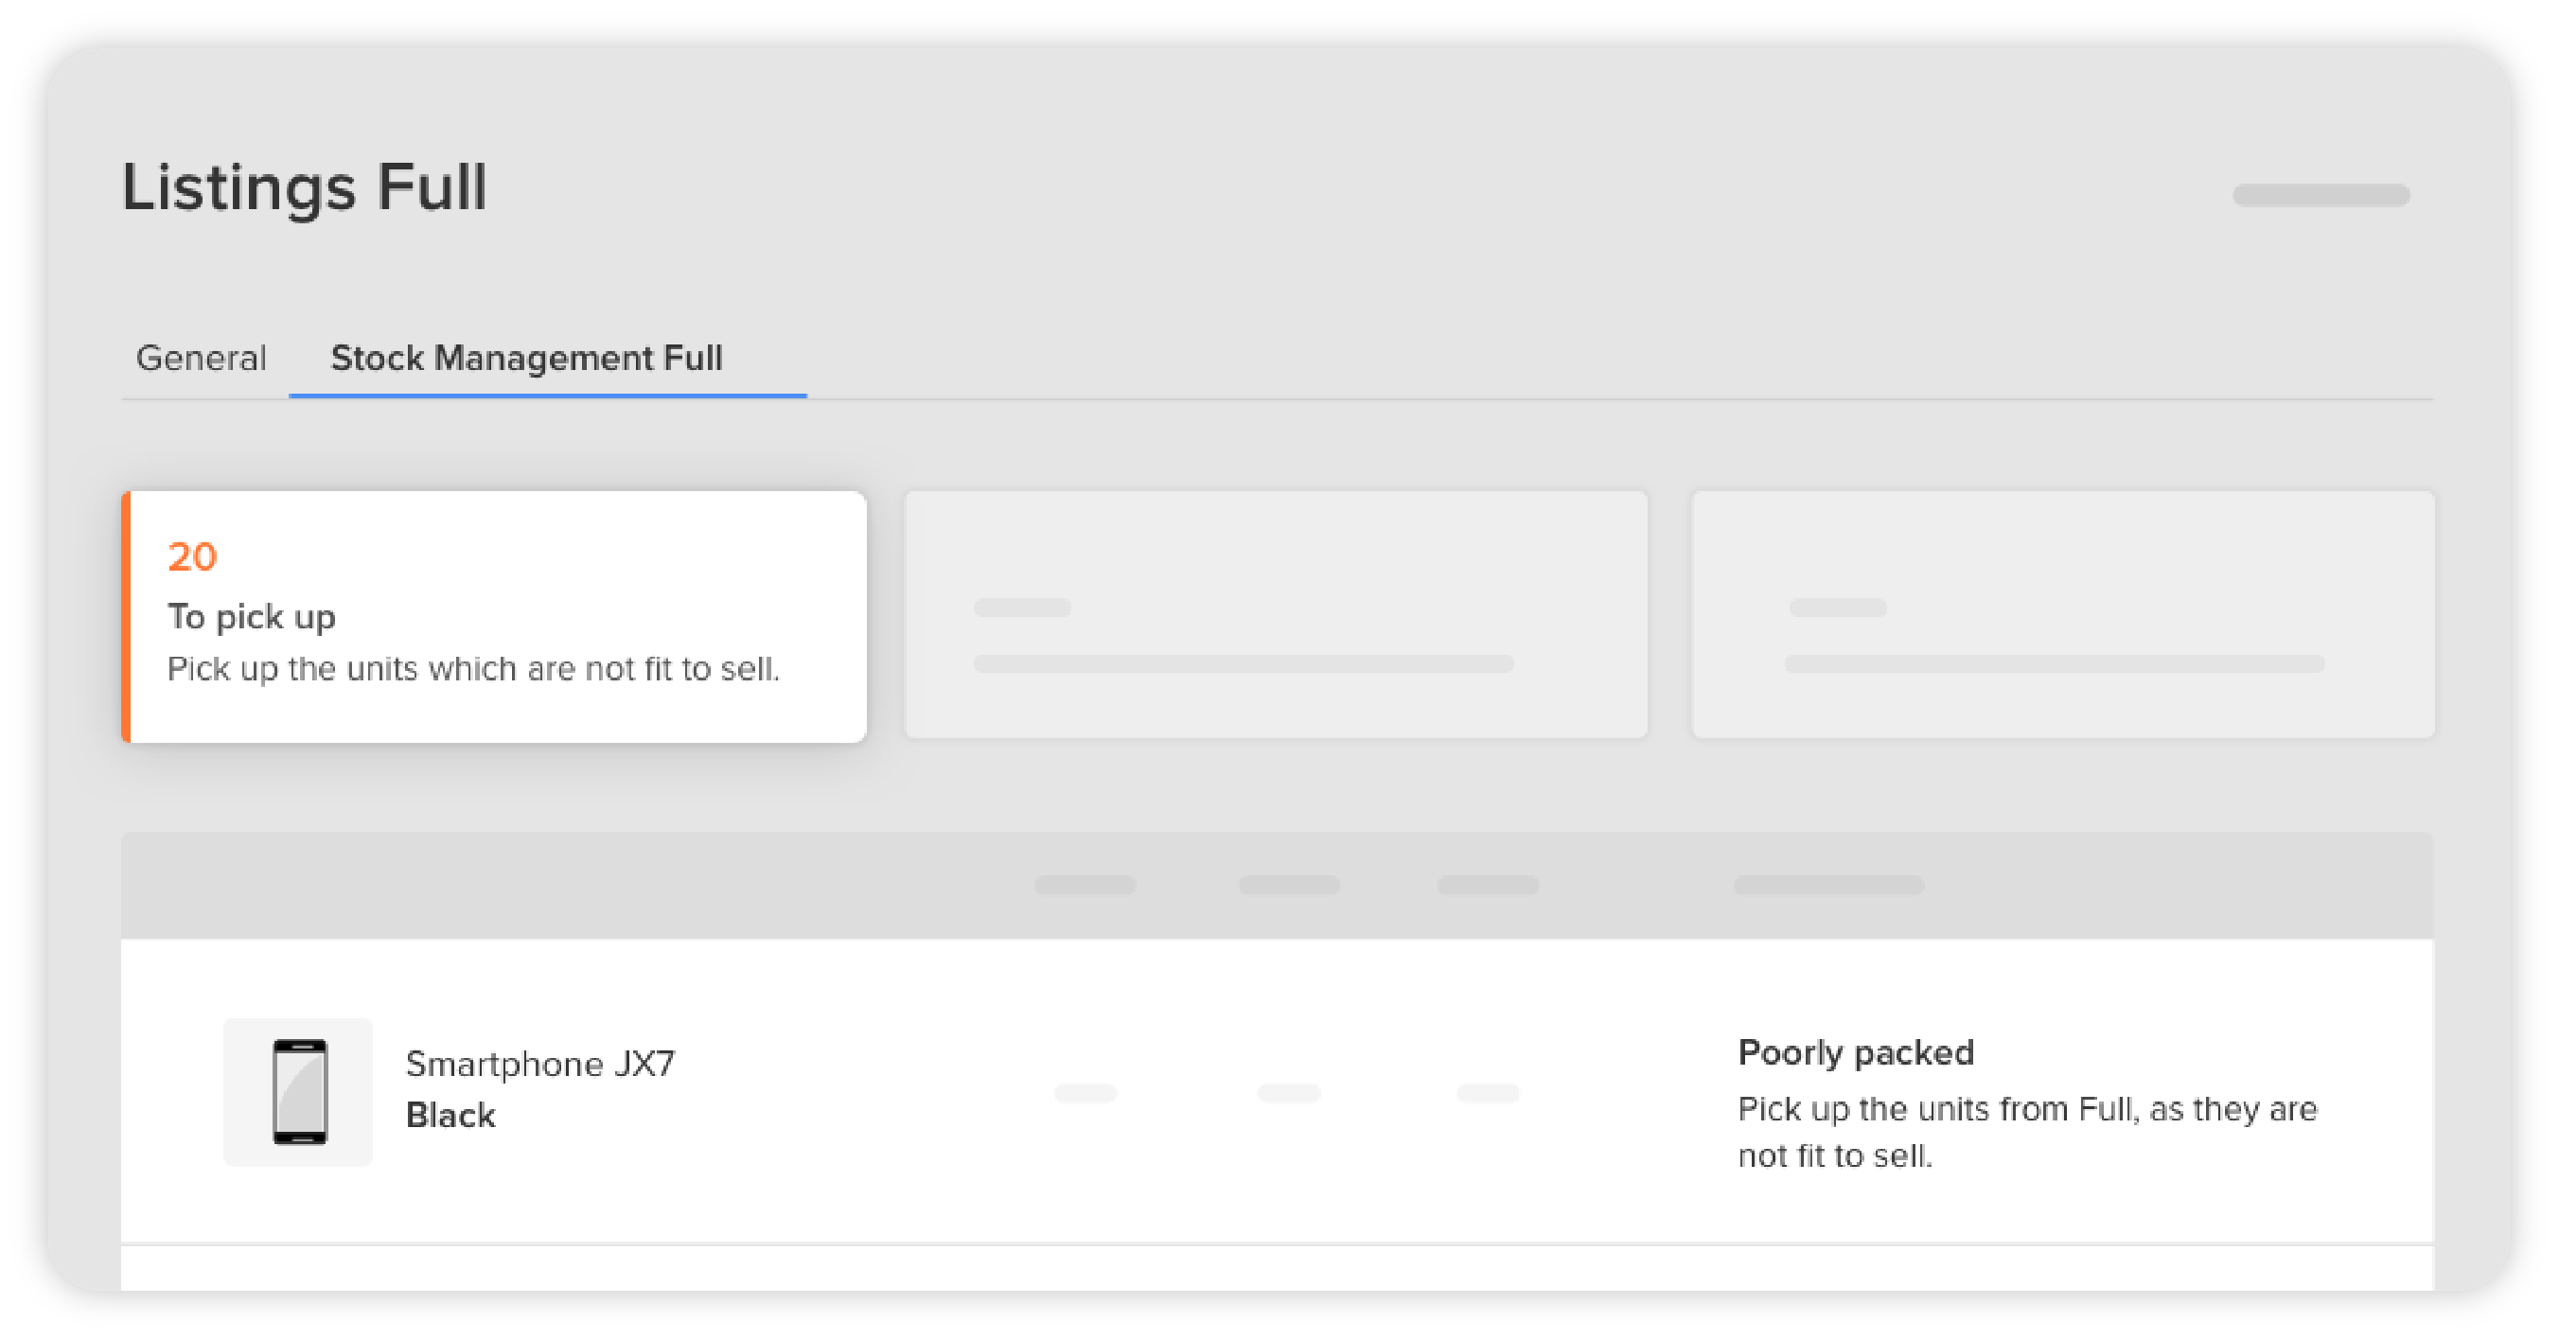Image resolution: width=2559 pixels, height=1340 pixels.
Task: Open the Smartphone JX7 listing name
Action: 540,1063
